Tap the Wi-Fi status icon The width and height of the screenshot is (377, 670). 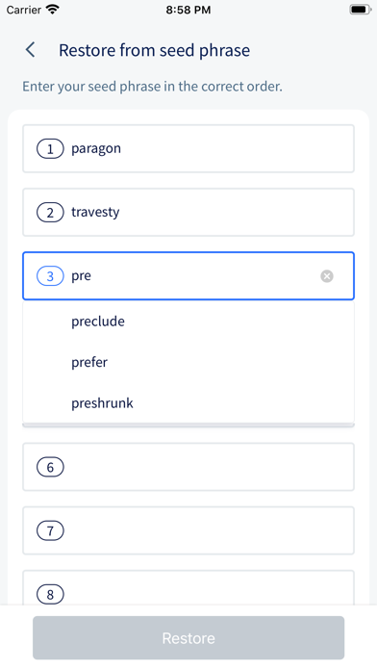53,10
